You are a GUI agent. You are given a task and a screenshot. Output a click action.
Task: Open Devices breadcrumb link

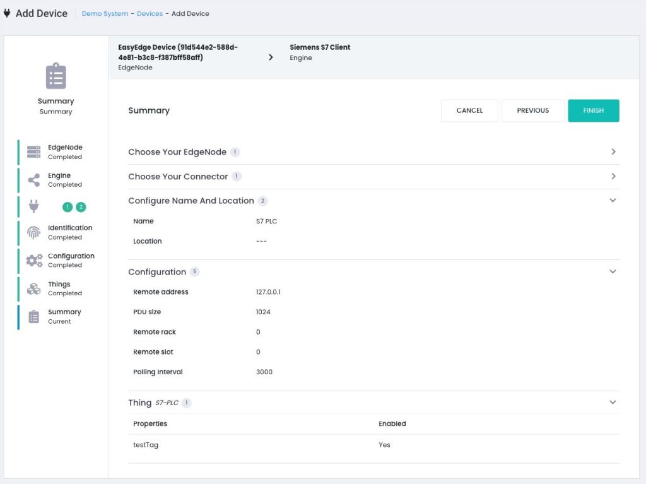coord(150,14)
